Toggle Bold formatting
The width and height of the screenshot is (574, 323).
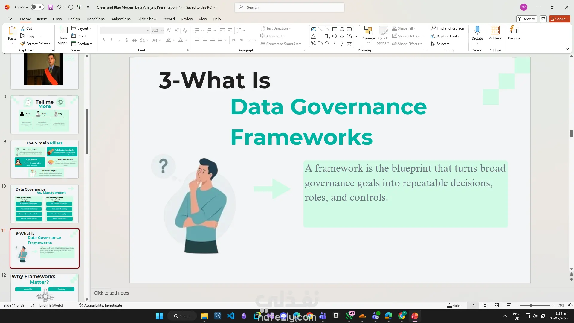pyautogui.click(x=103, y=40)
